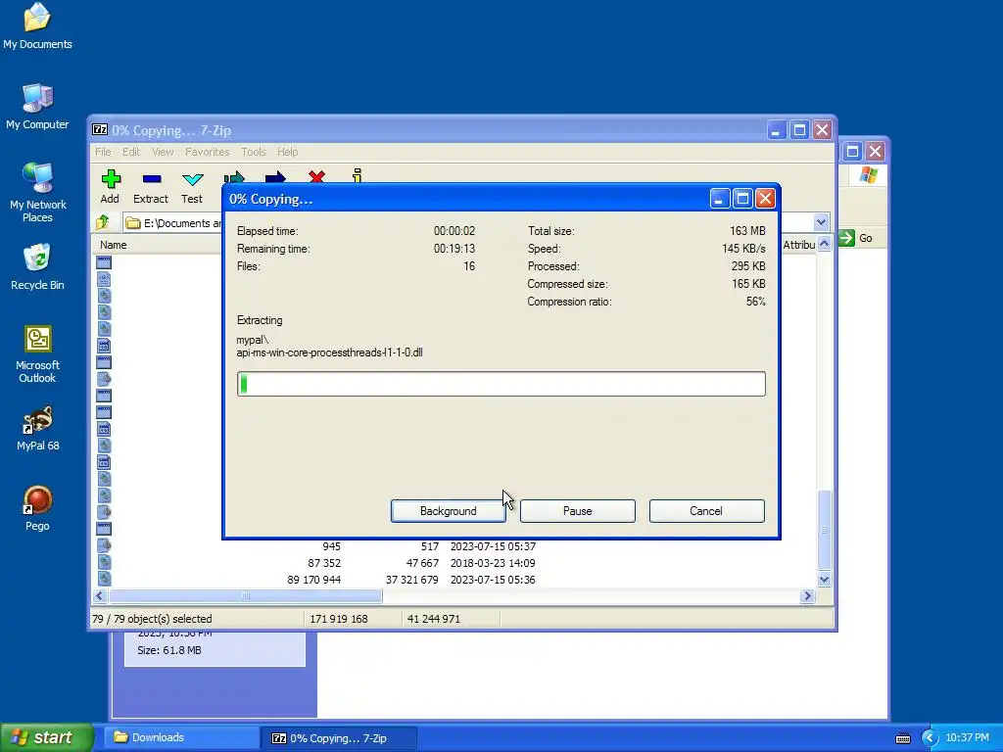The height and width of the screenshot is (752, 1003).
Task: Click the green Go arrow in Downloads window
Action: [847, 238]
